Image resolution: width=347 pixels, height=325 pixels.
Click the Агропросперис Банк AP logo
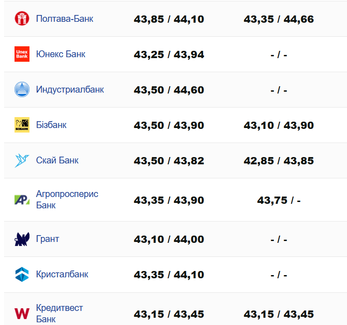click(22, 200)
